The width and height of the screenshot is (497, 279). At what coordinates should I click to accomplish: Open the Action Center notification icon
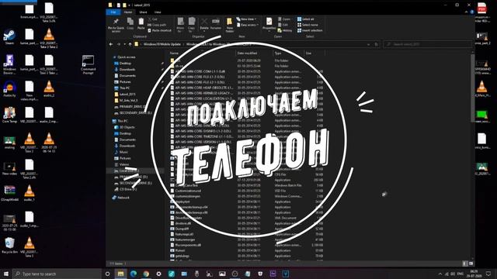click(488, 274)
